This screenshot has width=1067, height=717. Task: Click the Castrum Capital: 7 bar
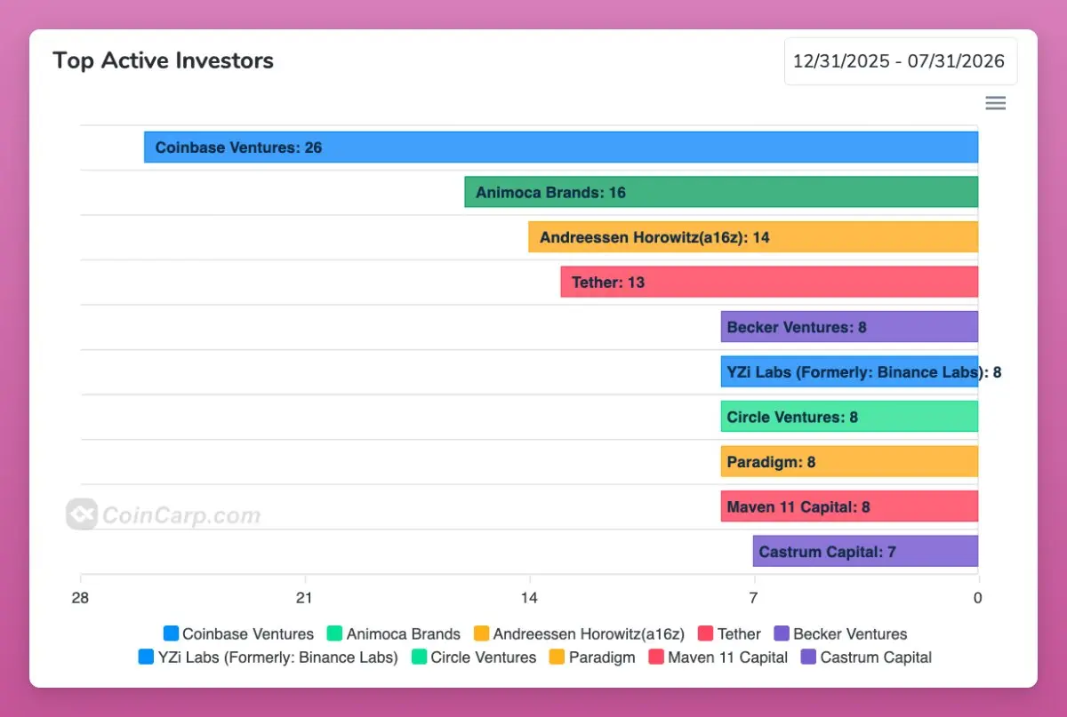(x=865, y=551)
